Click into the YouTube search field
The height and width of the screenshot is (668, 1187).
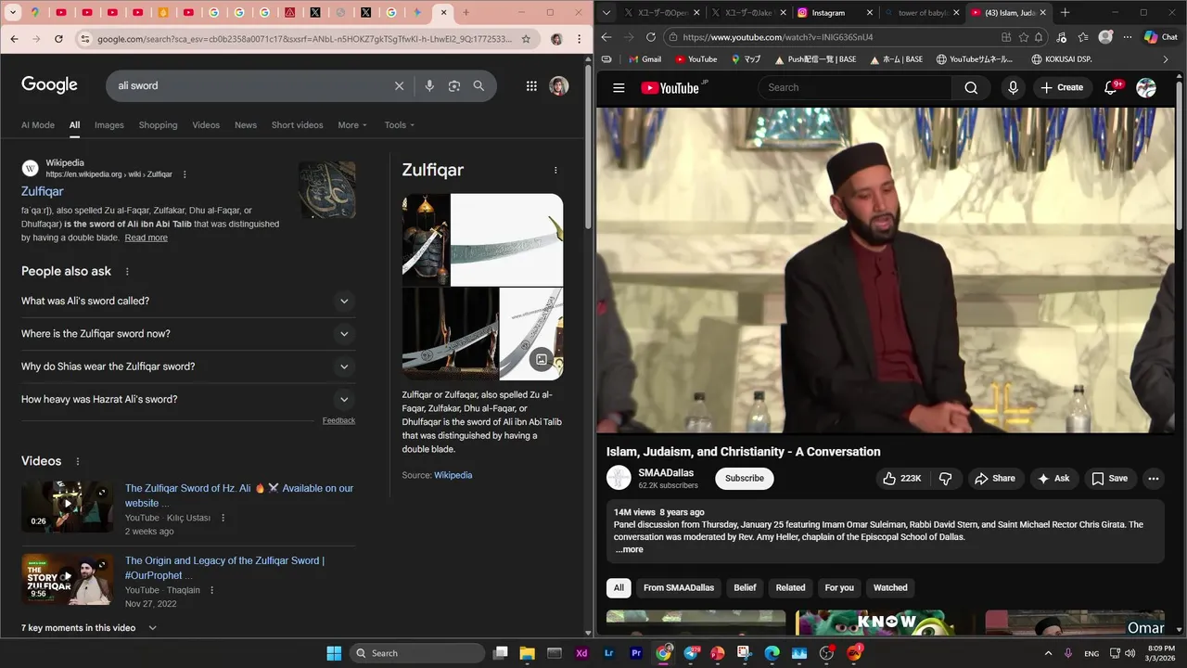point(855,87)
